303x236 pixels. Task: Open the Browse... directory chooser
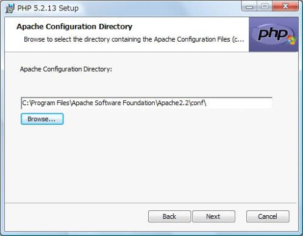point(42,119)
